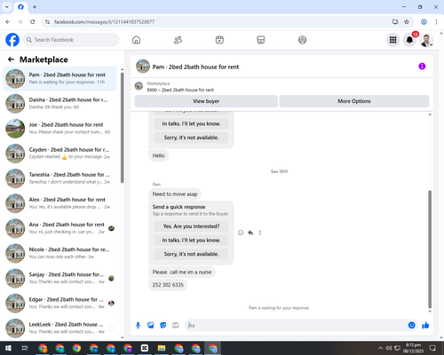Choose a sticker icon
The height and width of the screenshot is (355, 444).
pyautogui.click(x=163, y=326)
